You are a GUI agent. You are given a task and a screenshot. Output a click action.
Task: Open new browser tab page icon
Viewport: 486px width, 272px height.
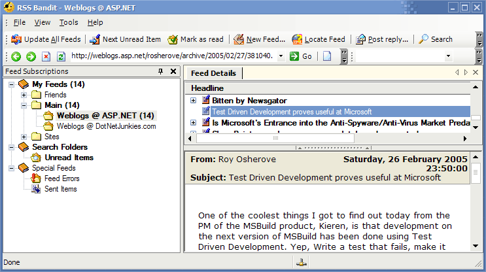327,56
